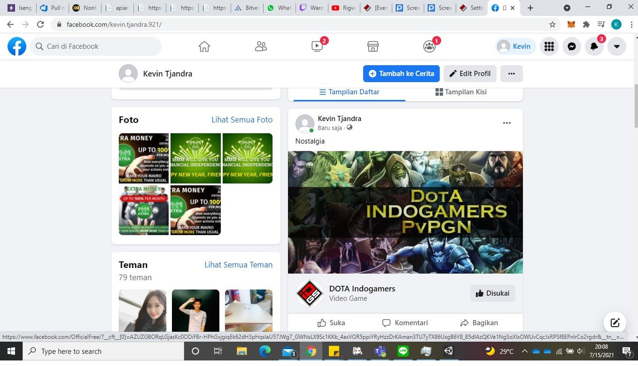Open Microsoft Teams from taskbar
This screenshot has width=638, height=366.
click(380, 351)
